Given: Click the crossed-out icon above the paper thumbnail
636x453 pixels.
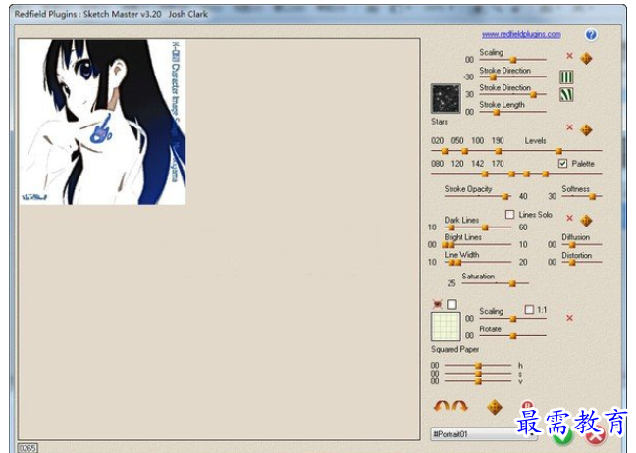Looking at the screenshot, I should (437, 304).
